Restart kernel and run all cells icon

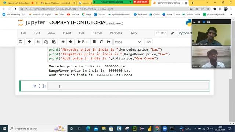[109, 42]
